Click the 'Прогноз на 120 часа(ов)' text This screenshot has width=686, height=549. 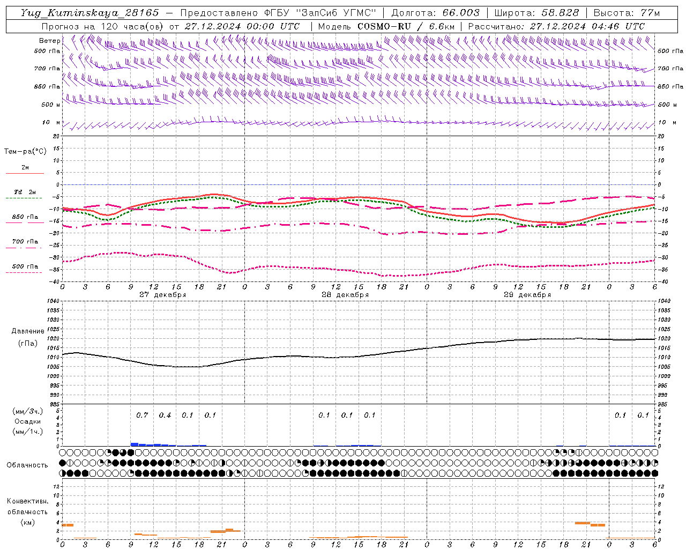[103, 26]
